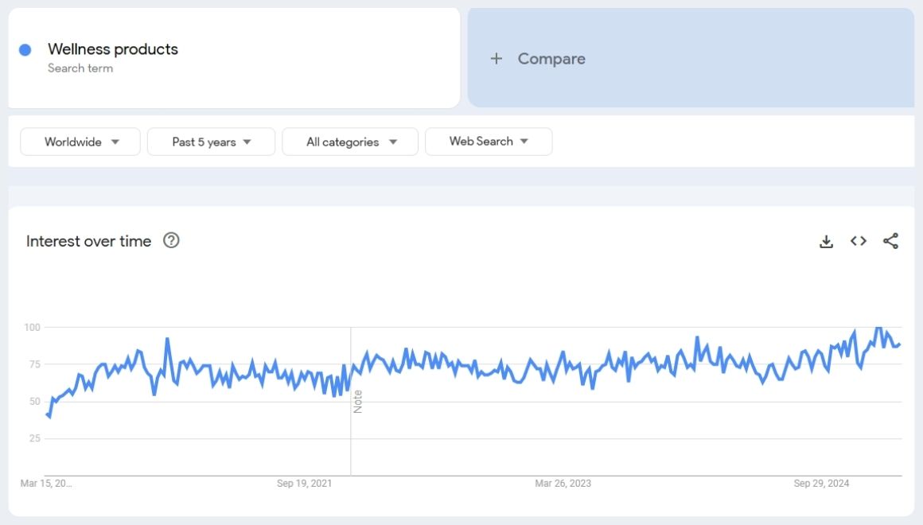Click the blue dot beside Wellness products
This screenshot has height=525, width=923.
point(25,50)
